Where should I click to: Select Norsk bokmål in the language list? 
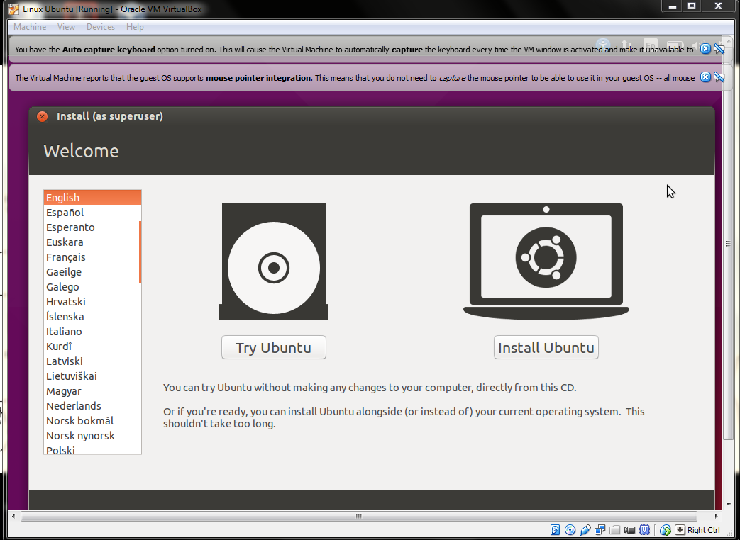[92, 421]
